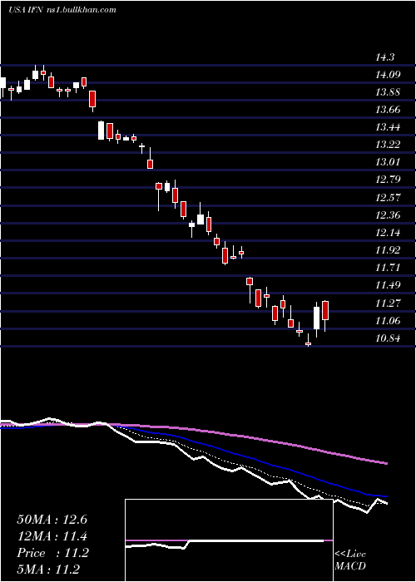Click inside the MACD inset panel

click(x=229, y=540)
